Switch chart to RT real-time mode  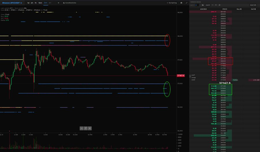50,3
